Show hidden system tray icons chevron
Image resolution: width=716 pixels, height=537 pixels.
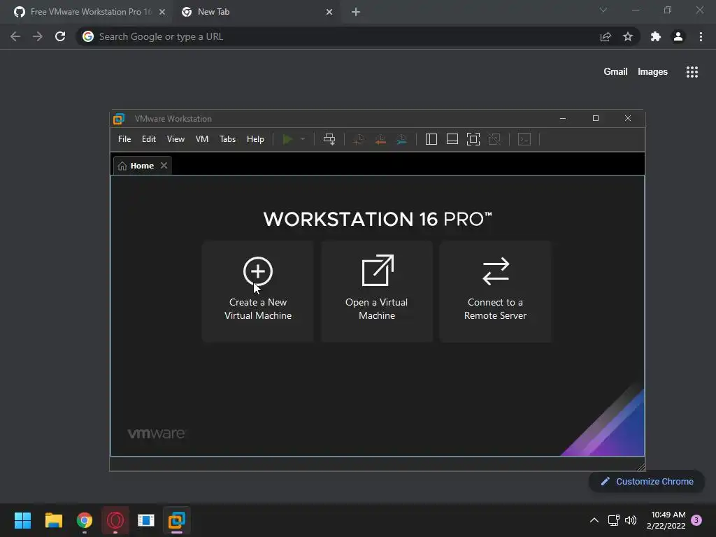(x=594, y=520)
